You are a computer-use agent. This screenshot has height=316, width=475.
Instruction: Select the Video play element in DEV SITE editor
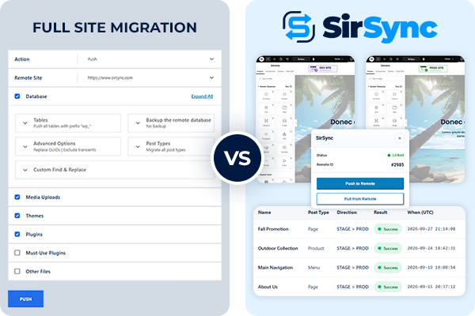point(284,163)
